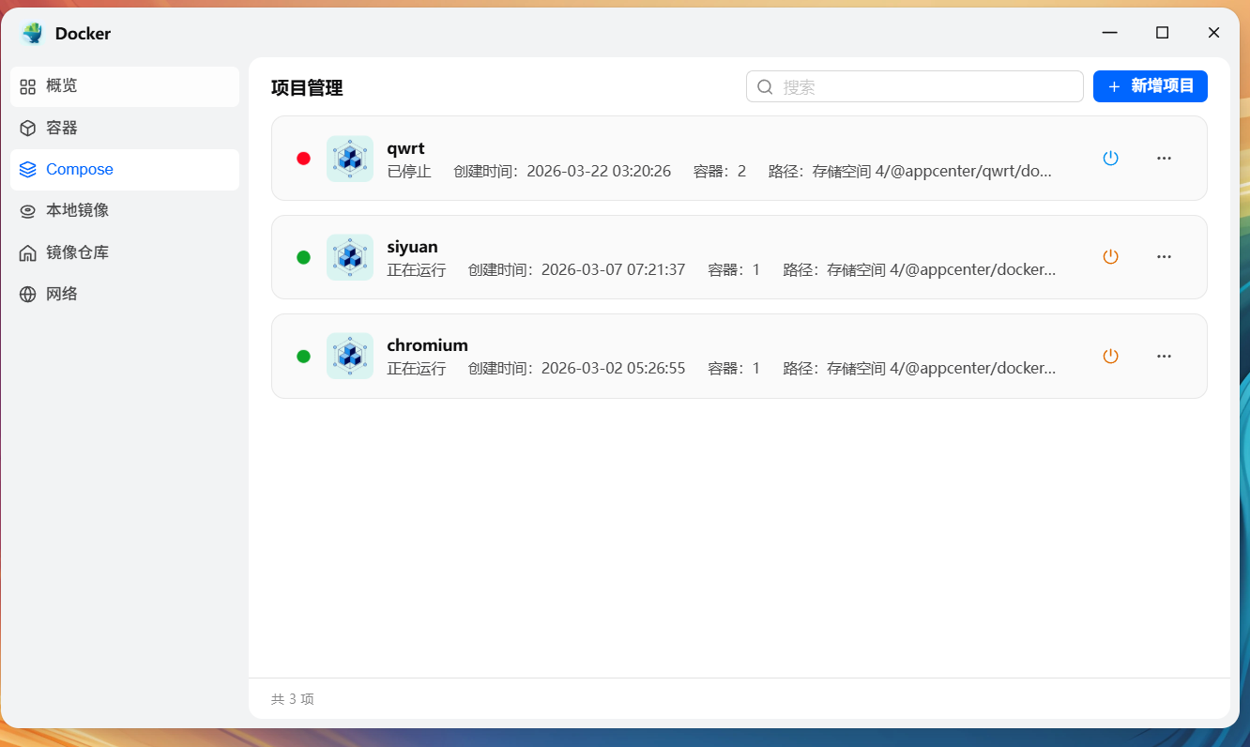Open the 网络 network section
The image size is (1250, 747).
pyautogui.click(x=125, y=294)
